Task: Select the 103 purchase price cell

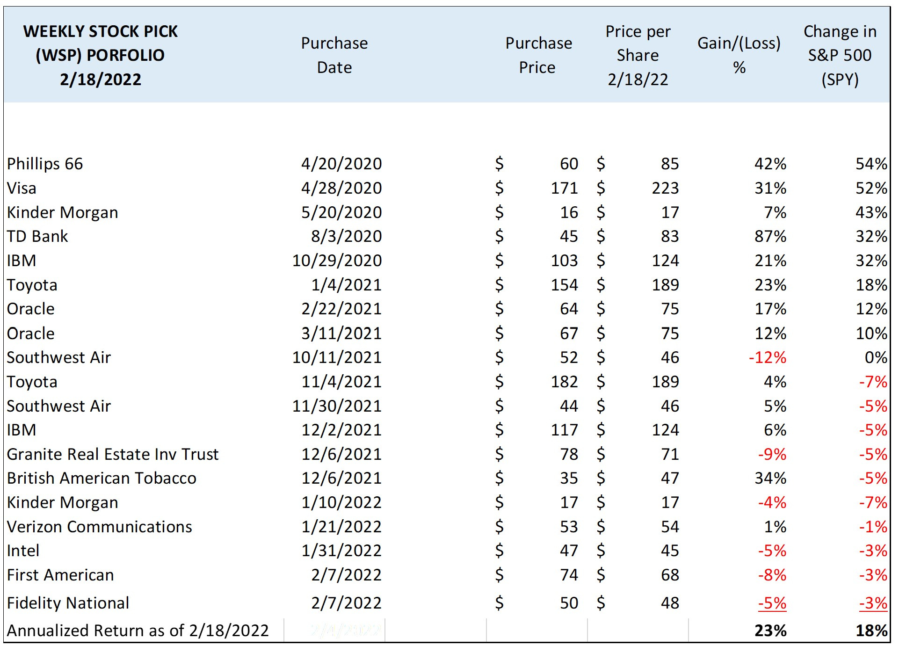Action: point(565,261)
